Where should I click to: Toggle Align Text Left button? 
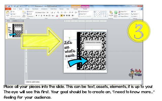[x=62, y=16]
